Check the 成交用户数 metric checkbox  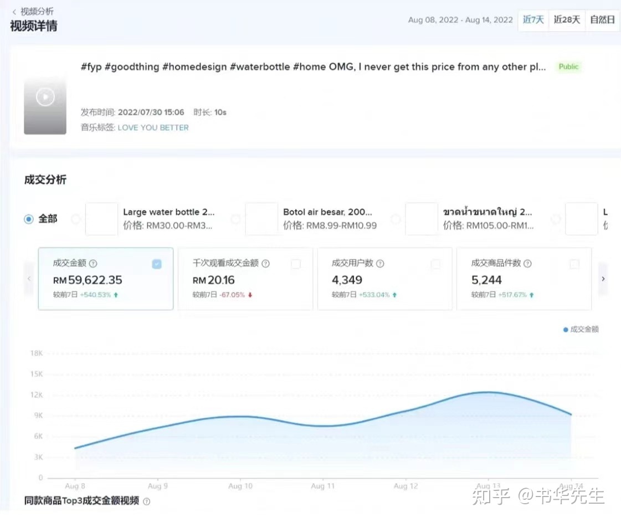pyautogui.click(x=435, y=264)
